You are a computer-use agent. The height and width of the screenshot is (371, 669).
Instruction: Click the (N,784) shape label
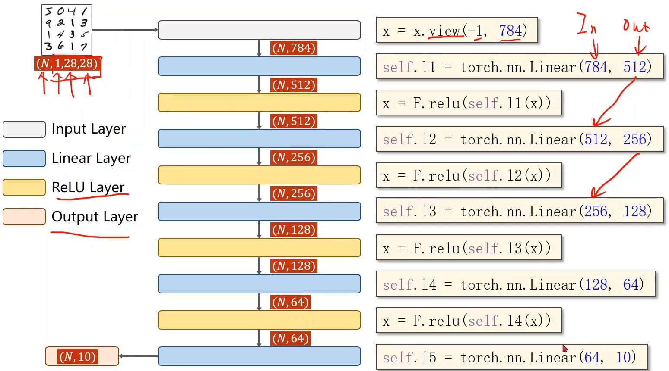tap(294, 47)
